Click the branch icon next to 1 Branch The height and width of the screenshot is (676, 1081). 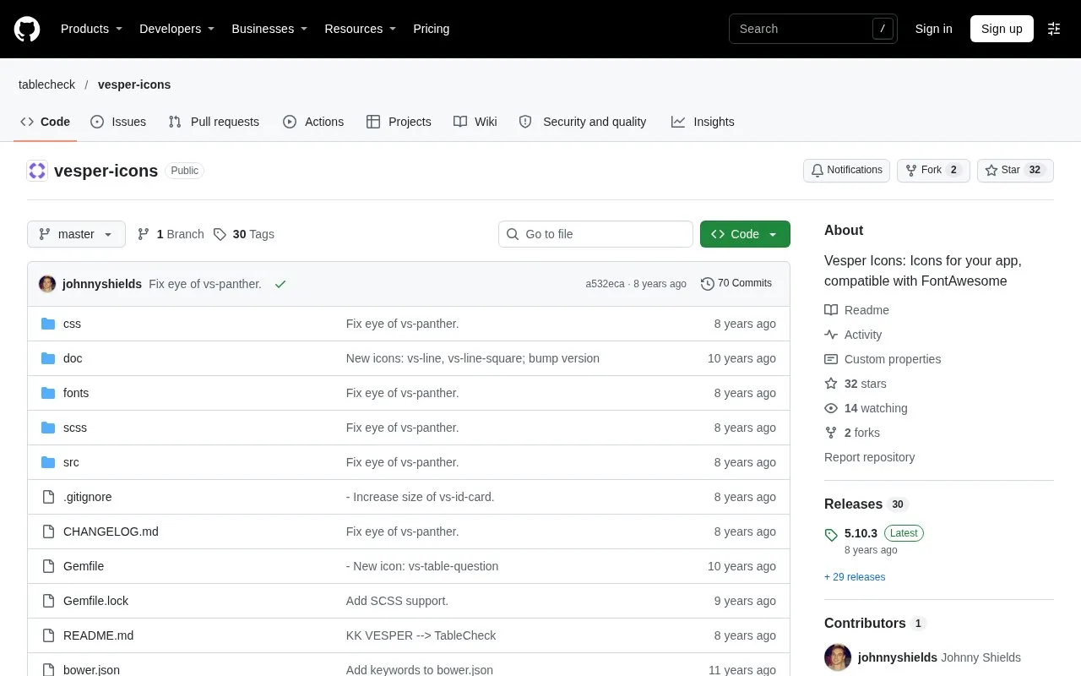coord(144,234)
